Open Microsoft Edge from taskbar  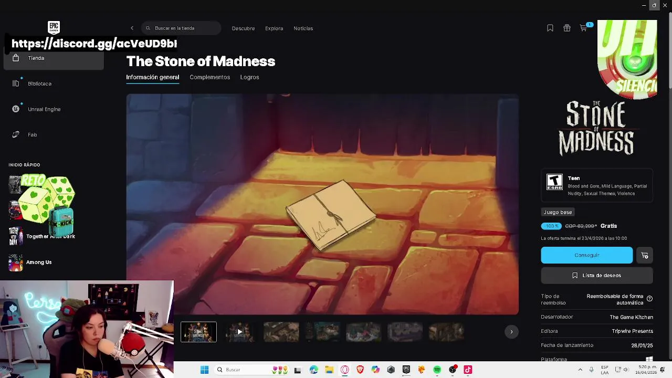click(313, 370)
